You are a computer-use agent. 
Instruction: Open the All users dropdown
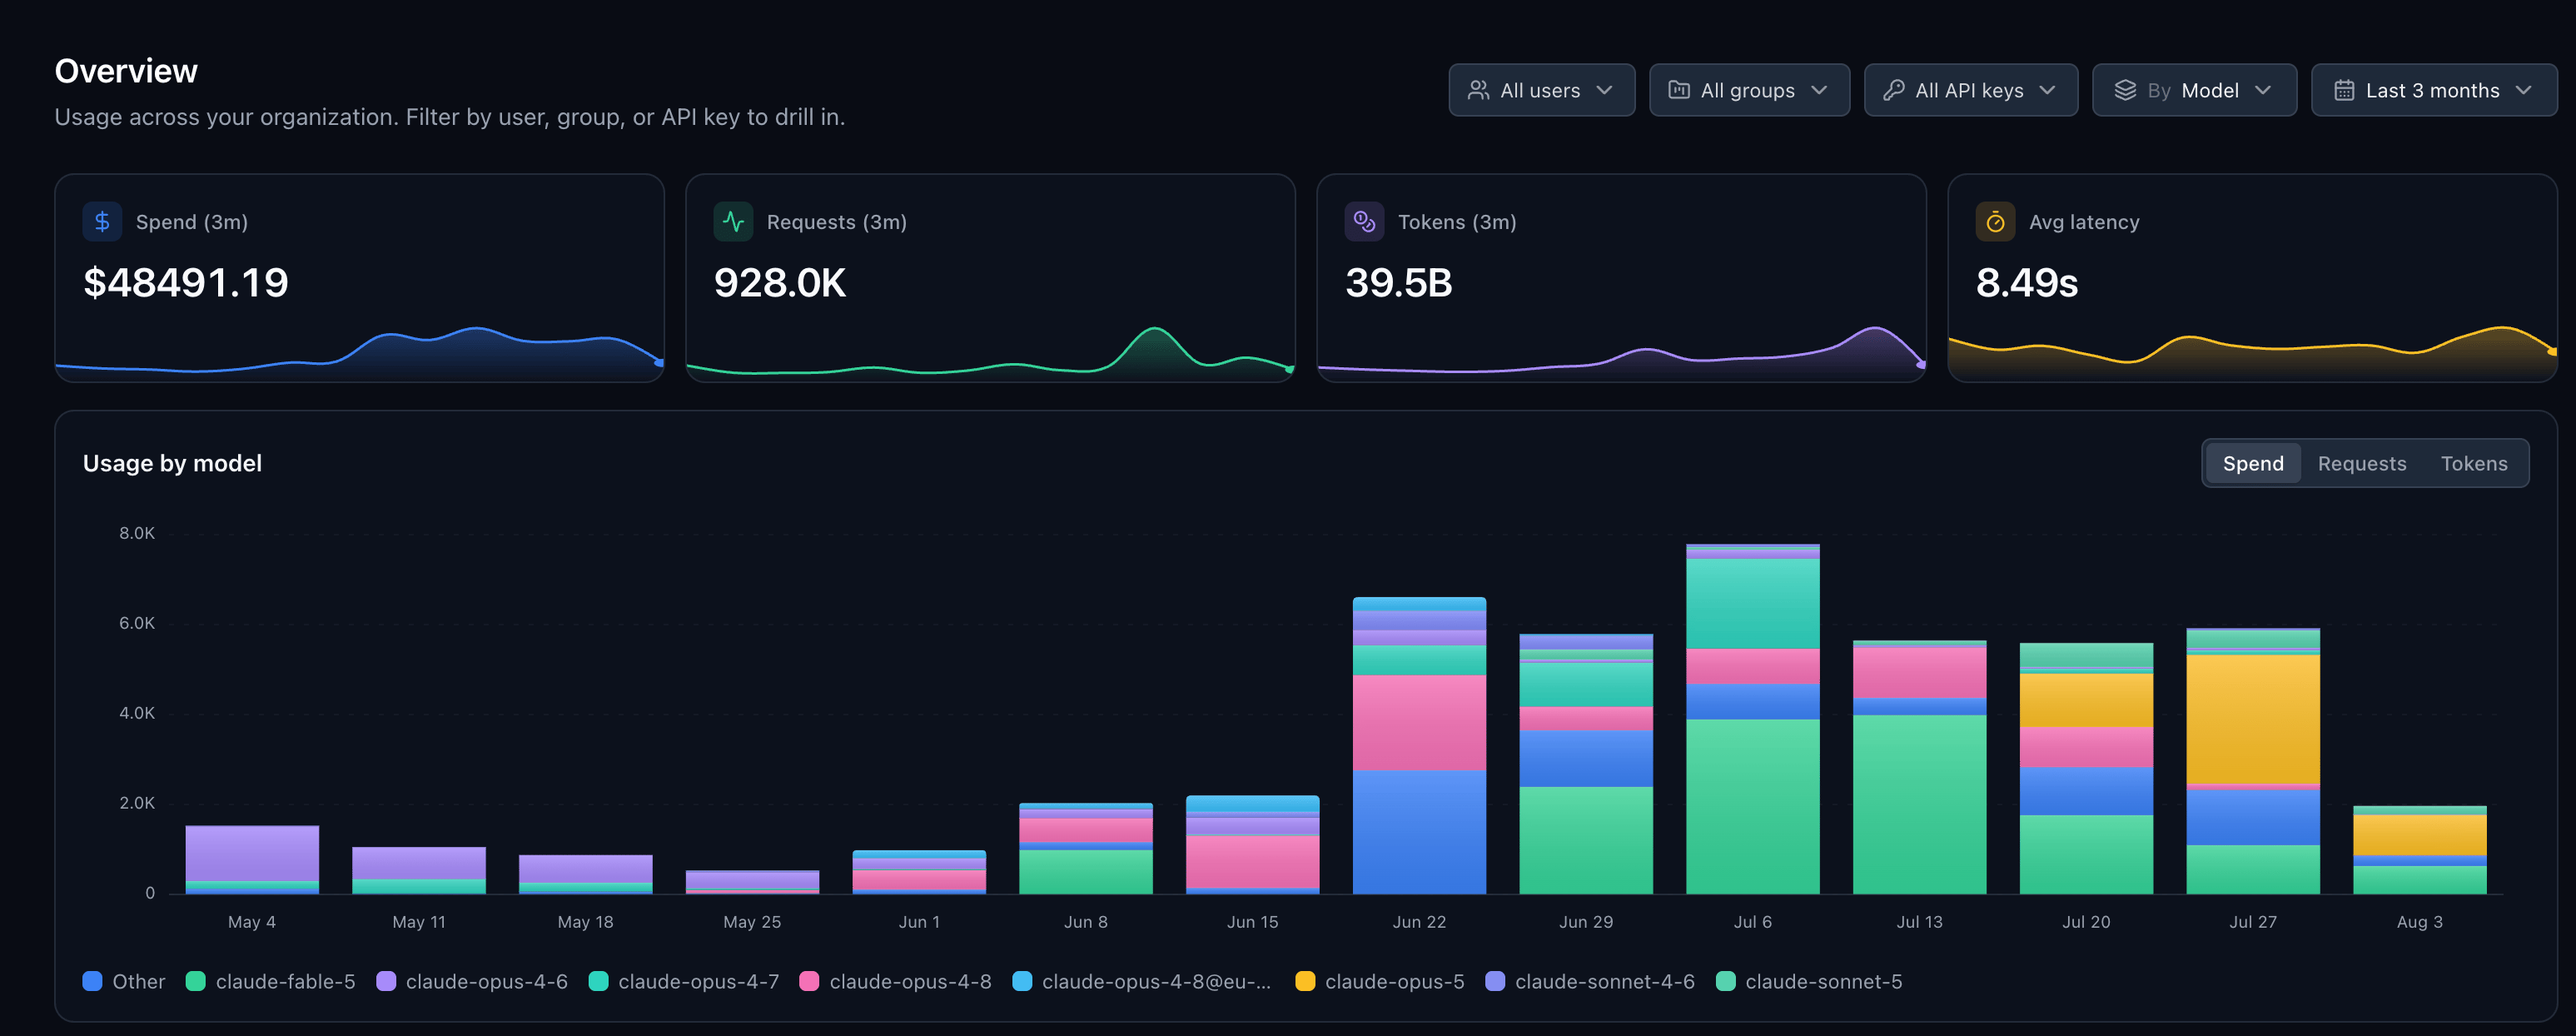[x=1541, y=90]
